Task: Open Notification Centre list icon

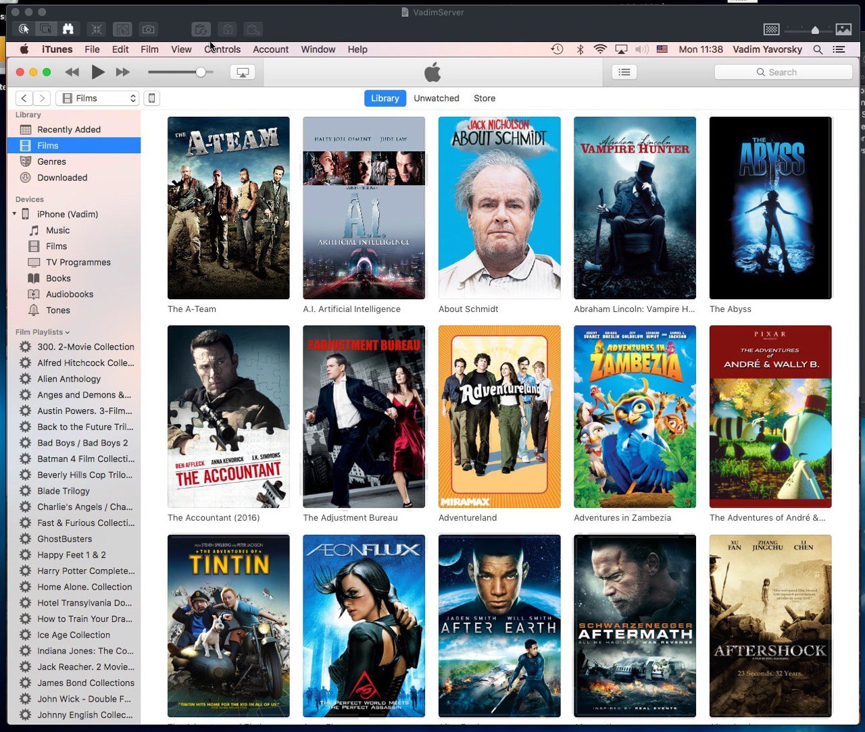Action: (839, 49)
